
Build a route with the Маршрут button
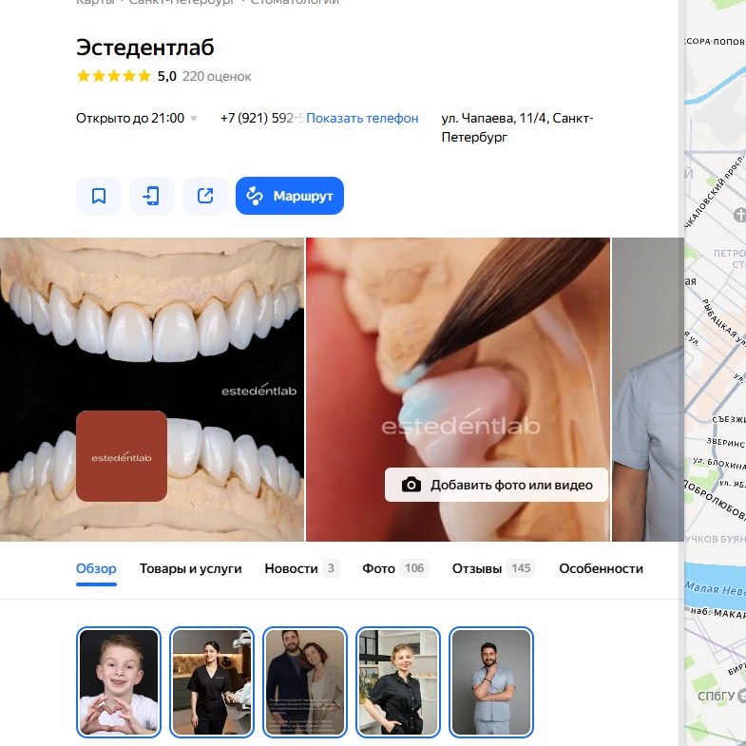pos(290,196)
